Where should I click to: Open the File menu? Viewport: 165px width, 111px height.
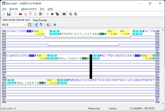pos(4,9)
